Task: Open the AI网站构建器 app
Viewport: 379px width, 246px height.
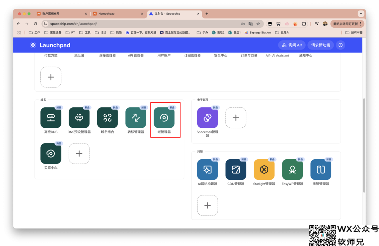Action: (207, 169)
